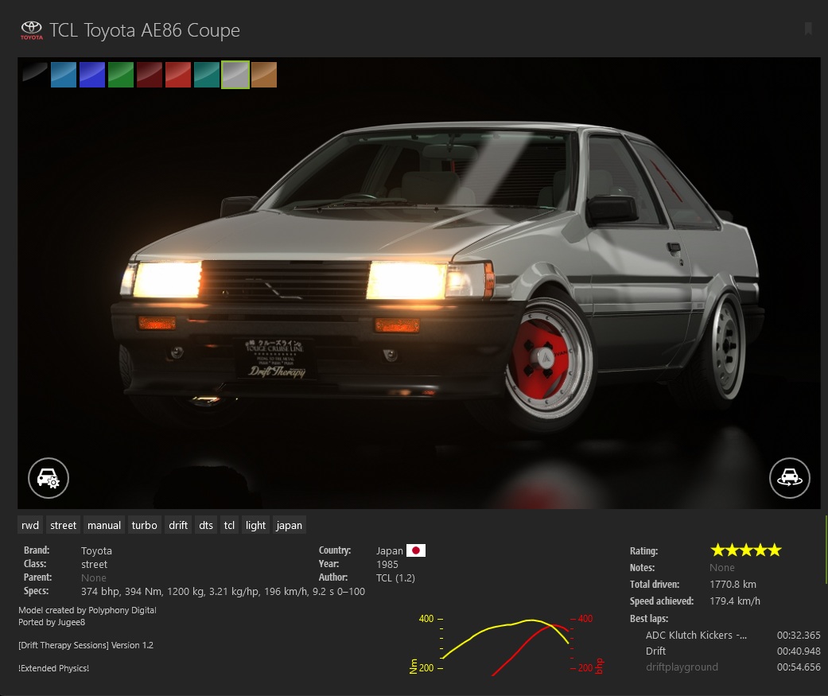Image resolution: width=828 pixels, height=696 pixels.
Task: Click the Toyota brand logo
Action: pyautogui.click(x=32, y=30)
